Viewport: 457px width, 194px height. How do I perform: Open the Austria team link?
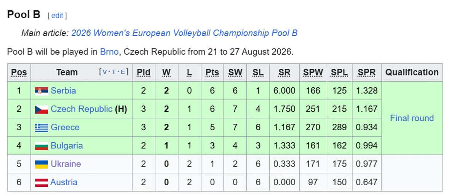[x=64, y=182]
